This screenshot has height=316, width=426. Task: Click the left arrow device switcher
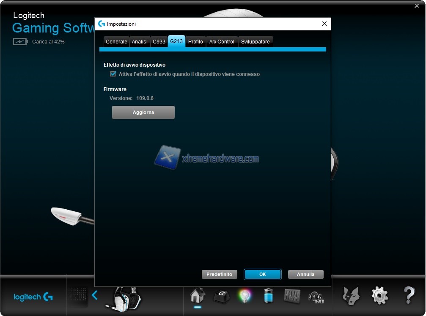[x=95, y=295]
